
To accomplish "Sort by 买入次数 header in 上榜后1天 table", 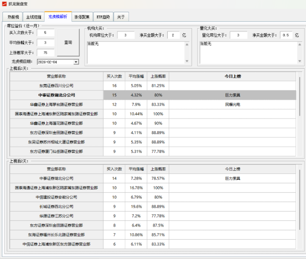I will [114, 77].
